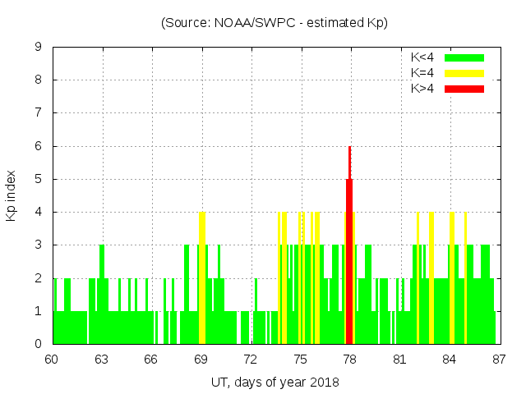This screenshot has height=394, width=526.
Task: Click the green K<4 legend swatch
Action: 464,57
